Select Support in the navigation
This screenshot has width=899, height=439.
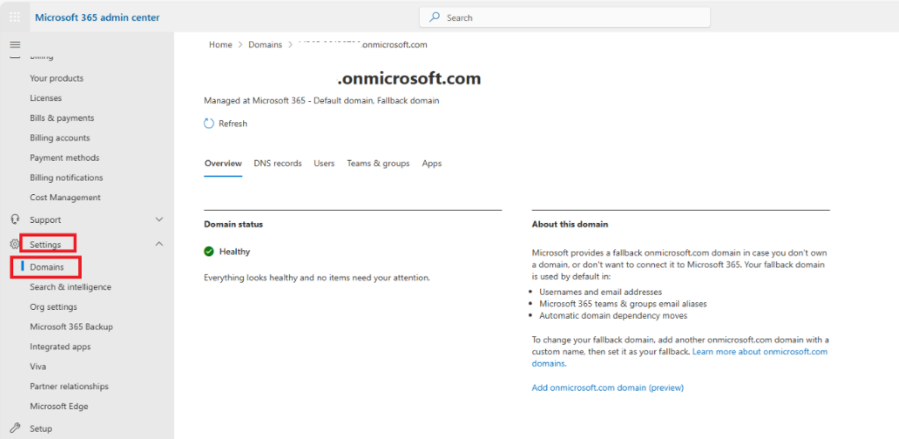46,219
